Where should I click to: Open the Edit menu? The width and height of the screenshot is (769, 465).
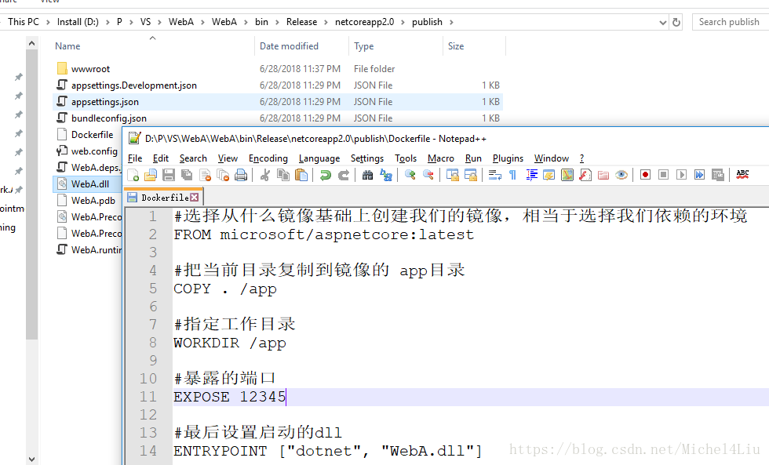click(160, 158)
